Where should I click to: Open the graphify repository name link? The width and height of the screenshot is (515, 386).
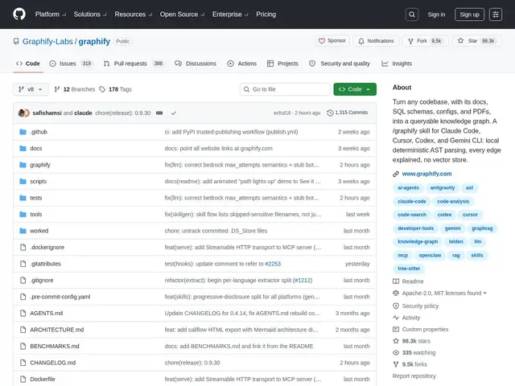94,41
